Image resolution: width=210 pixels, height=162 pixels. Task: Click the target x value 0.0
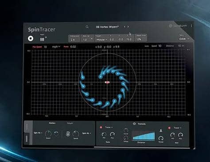(112, 40)
